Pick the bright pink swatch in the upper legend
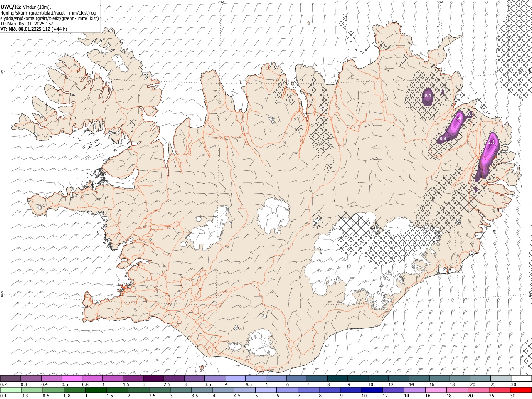532x399 pixels. [x=71, y=378]
